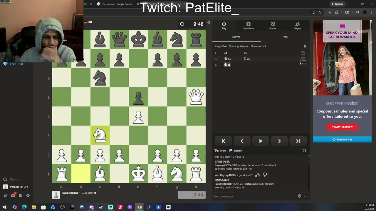This screenshot has height=211, width=376.
Task: Click the black knight on c6
Action: coord(100,78)
